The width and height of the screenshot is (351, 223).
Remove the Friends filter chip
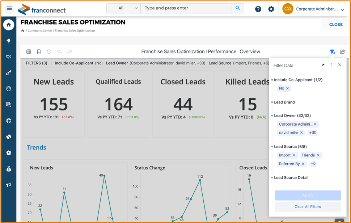pos(318,155)
